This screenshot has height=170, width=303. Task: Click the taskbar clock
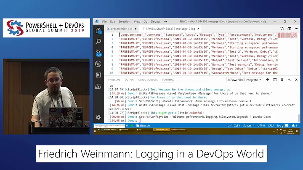pos(290,131)
